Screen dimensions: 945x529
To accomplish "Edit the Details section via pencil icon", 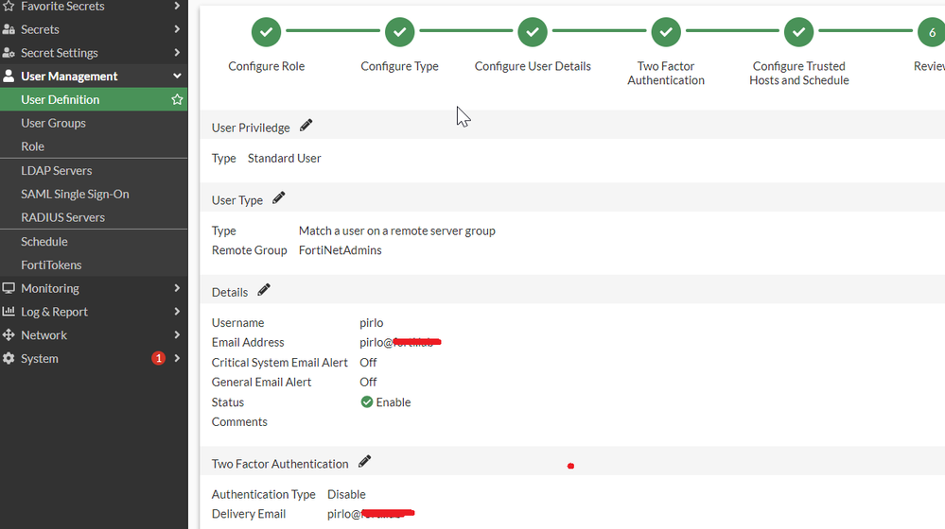I will pyautogui.click(x=264, y=290).
